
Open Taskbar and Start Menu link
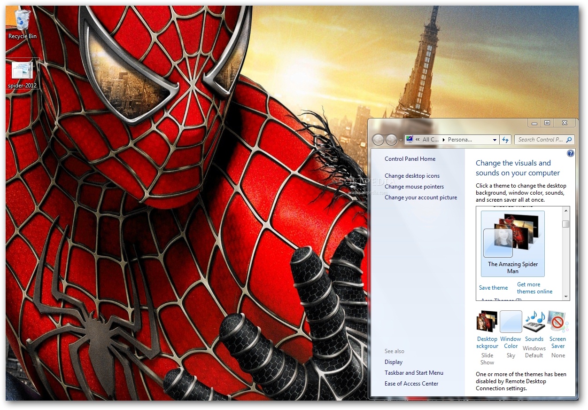click(414, 373)
